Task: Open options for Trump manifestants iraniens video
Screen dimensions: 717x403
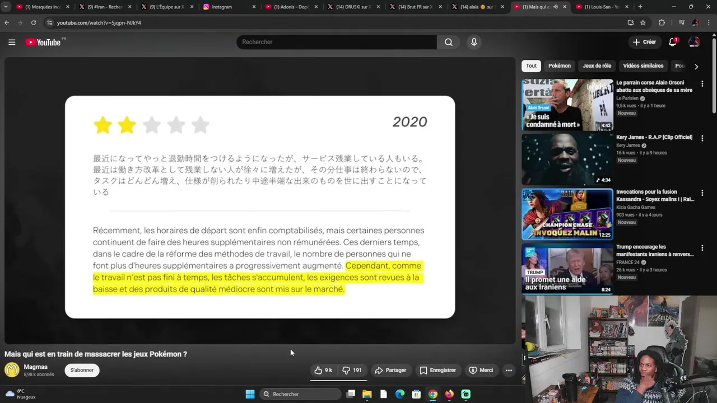Action: click(x=702, y=248)
